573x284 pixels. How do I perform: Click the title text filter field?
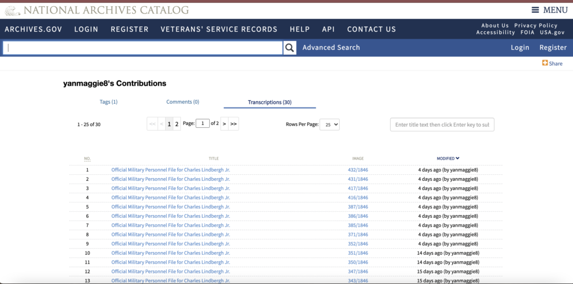click(442, 124)
